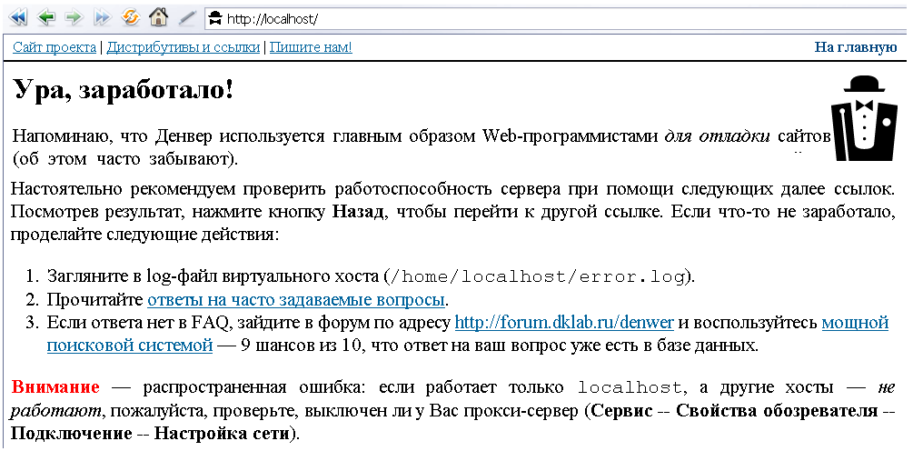Click the Denwer gentleman logo image
The height and width of the screenshot is (451, 913).
pyautogui.click(x=864, y=118)
